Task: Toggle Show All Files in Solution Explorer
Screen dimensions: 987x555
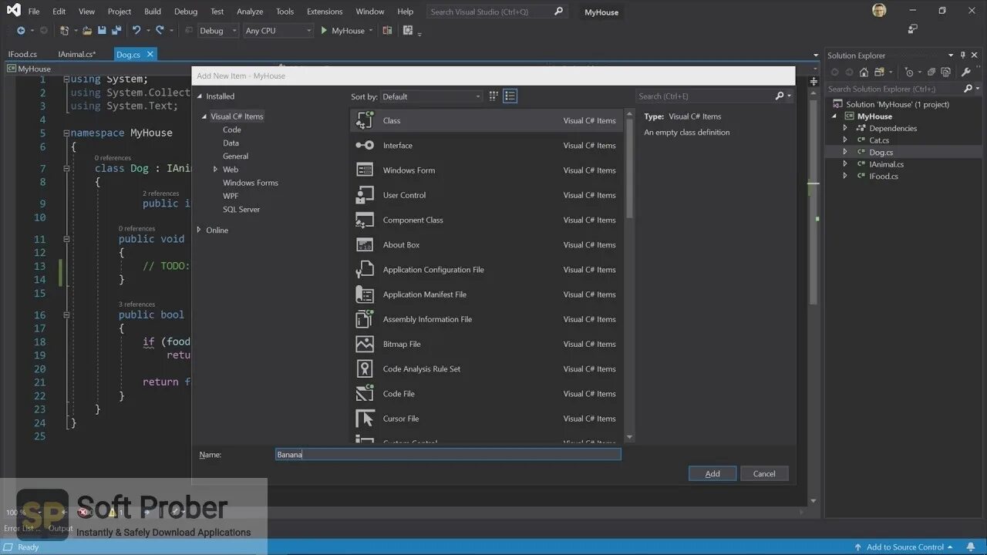Action: [945, 72]
